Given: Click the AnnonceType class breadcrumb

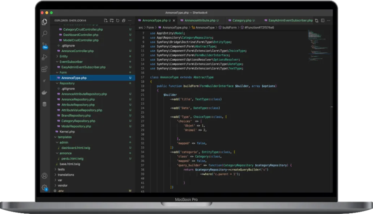Looking at the screenshot, I should (203, 27).
